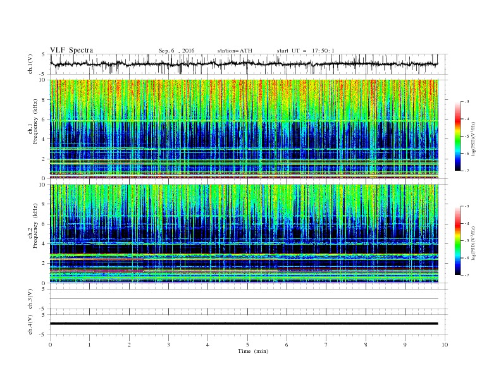Click the '6' tick on Time axis
Viewport: 501px width, 387px height.
[287, 345]
